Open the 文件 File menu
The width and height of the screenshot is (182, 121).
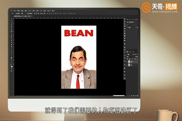15,11
